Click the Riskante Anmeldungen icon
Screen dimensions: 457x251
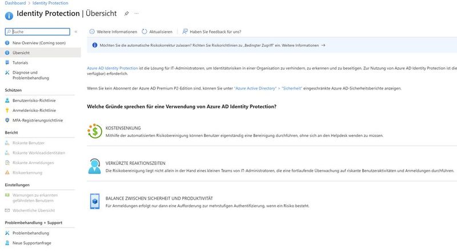(x=7, y=163)
